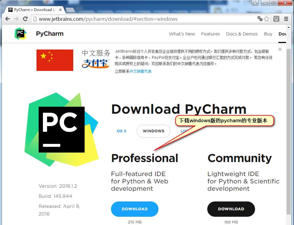
Task: Bookmark this page with the star icon
Action: coord(267,19)
